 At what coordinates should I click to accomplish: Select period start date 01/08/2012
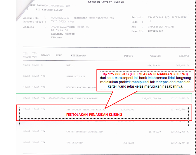(155, 17)
